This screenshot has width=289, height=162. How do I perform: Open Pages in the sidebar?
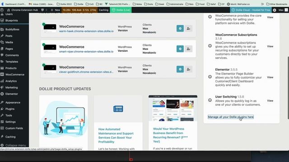coord(9,49)
